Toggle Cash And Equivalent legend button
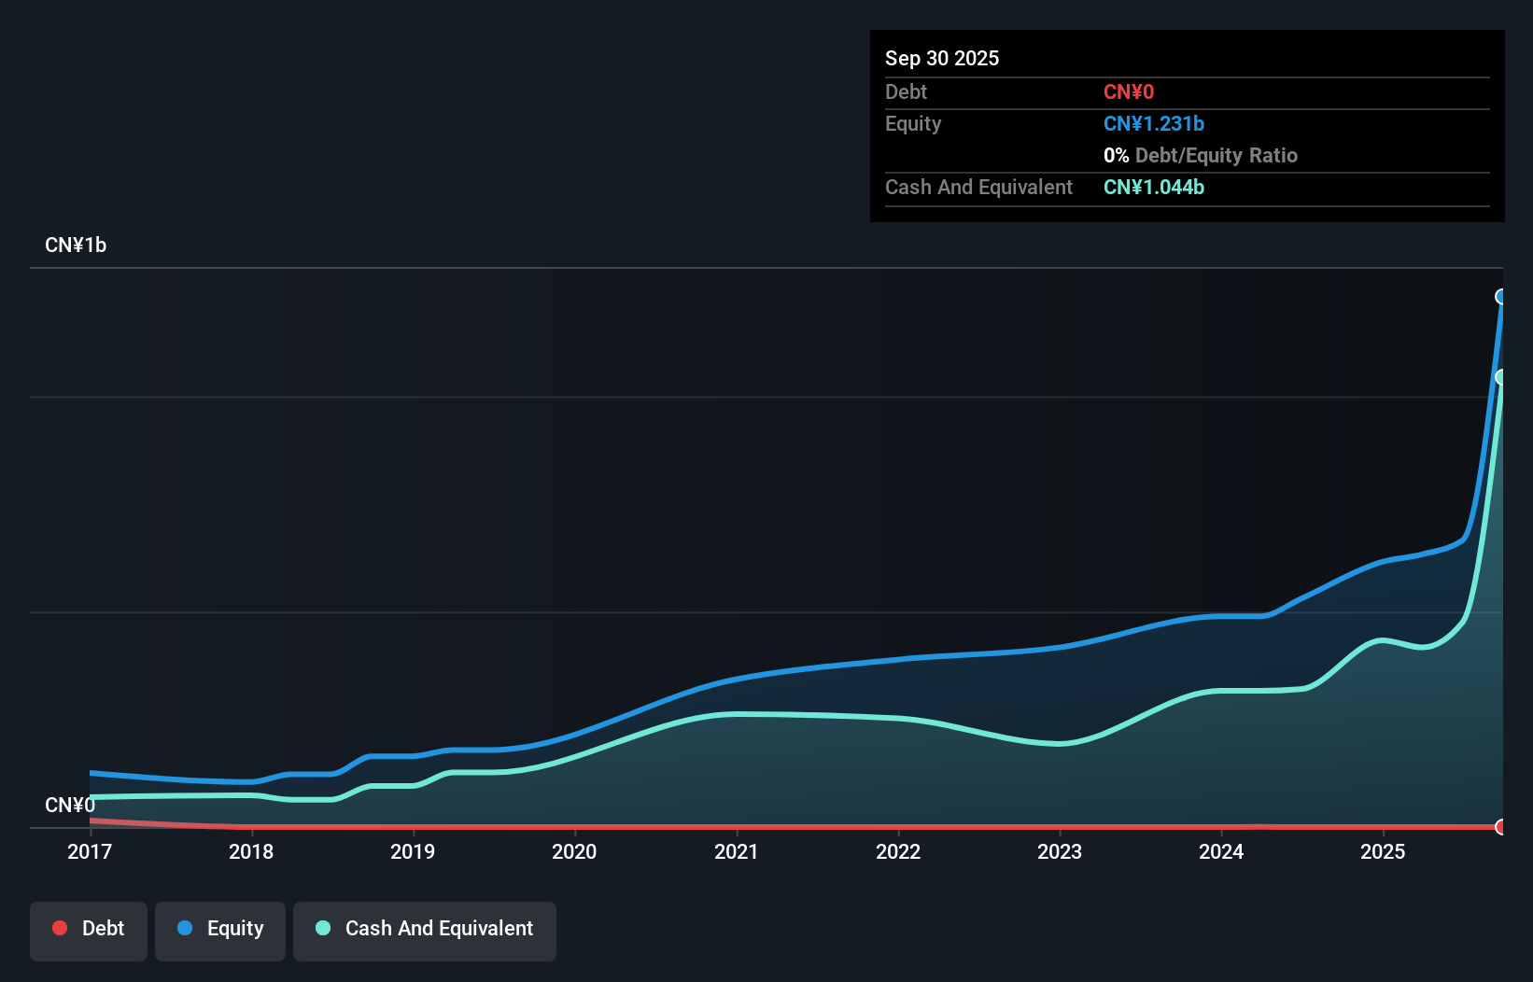This screenshot has width=1533, height=982. (425, 930)
